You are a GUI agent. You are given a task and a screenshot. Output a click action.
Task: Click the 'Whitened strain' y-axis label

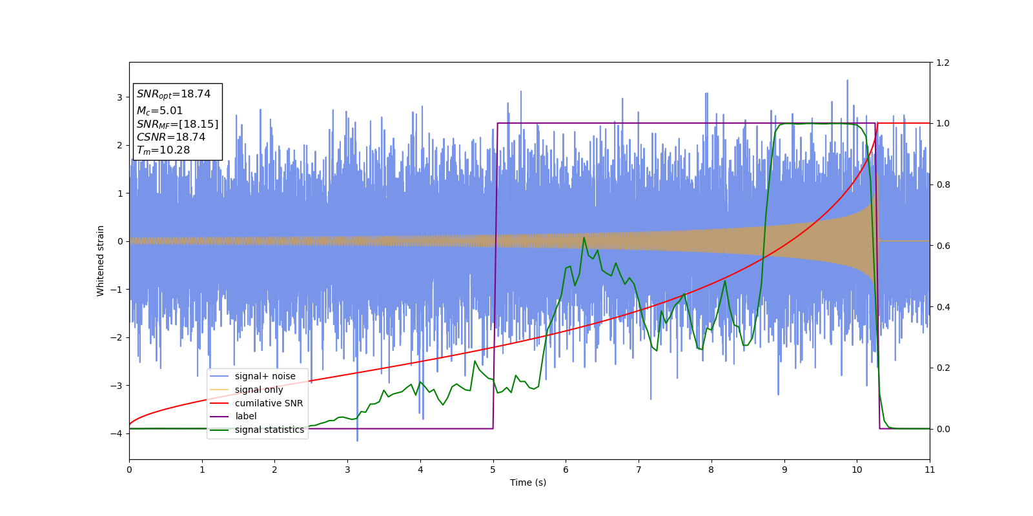coord(101,261)
